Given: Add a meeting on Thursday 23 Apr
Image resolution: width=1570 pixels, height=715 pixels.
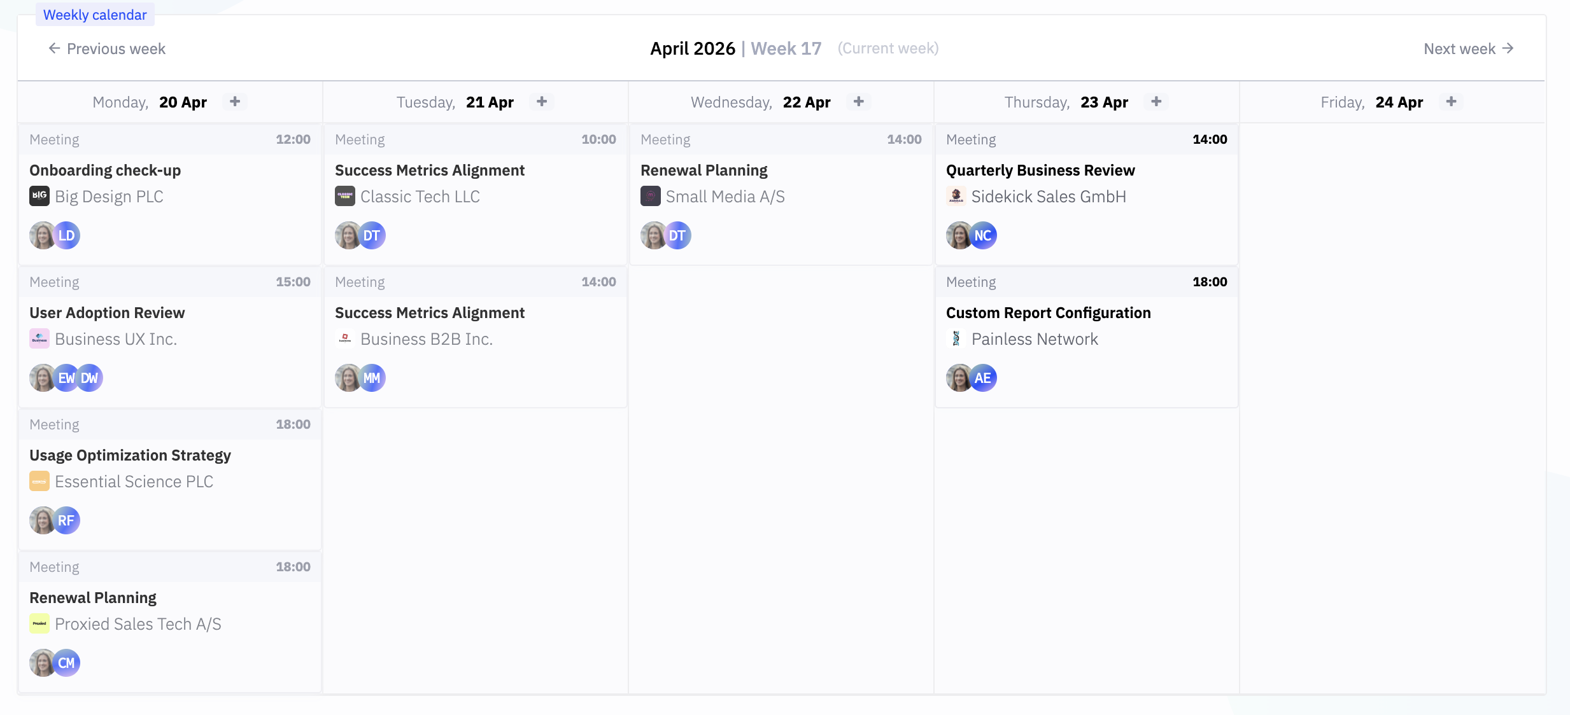Looking at the screenshot, I should (1156, 102).
